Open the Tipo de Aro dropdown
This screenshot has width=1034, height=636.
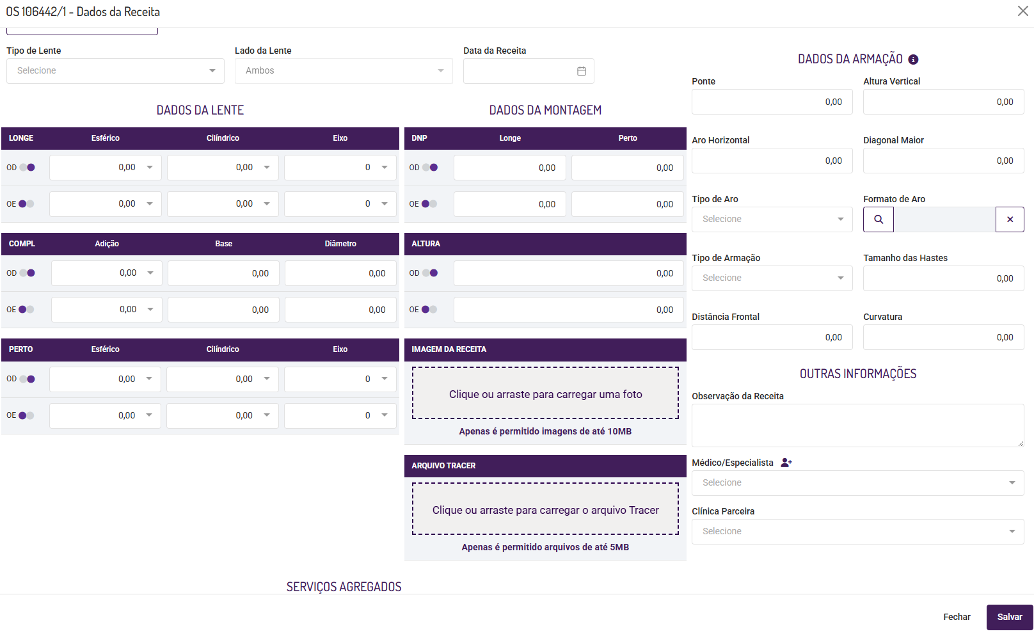click(x=772, y=219)
